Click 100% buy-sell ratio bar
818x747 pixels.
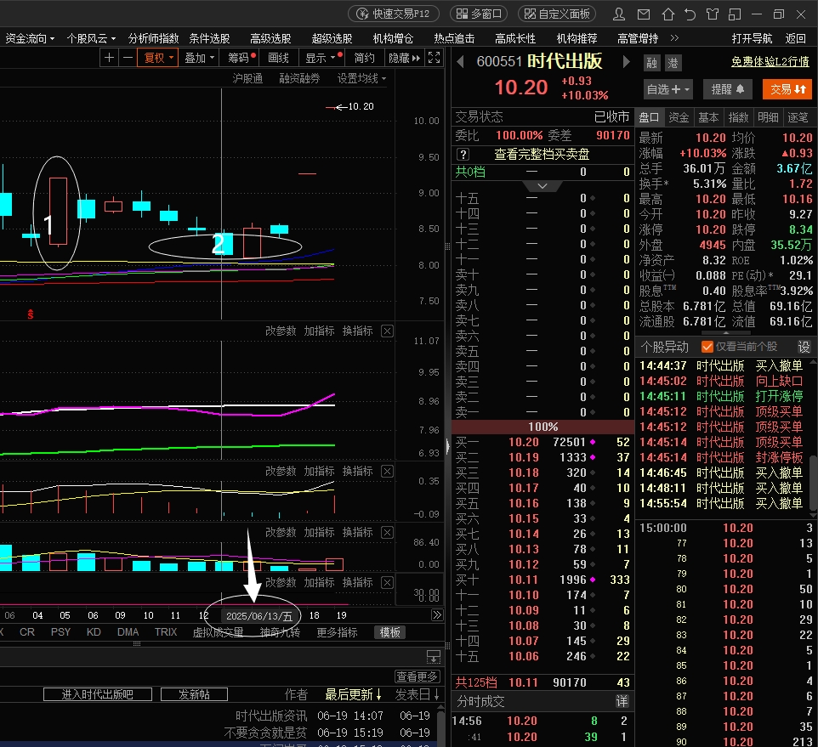coord(542,427)
